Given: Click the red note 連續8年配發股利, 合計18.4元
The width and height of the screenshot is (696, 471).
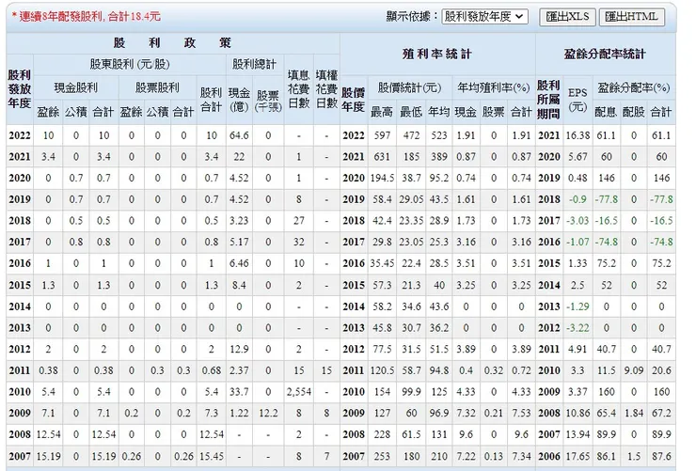Looking at the screenshot, I should click(x=87, y=17).
